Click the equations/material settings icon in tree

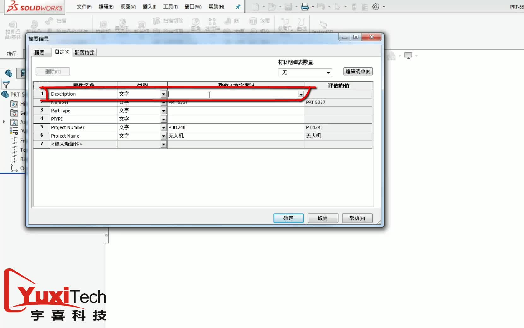(x=14, y=131)
